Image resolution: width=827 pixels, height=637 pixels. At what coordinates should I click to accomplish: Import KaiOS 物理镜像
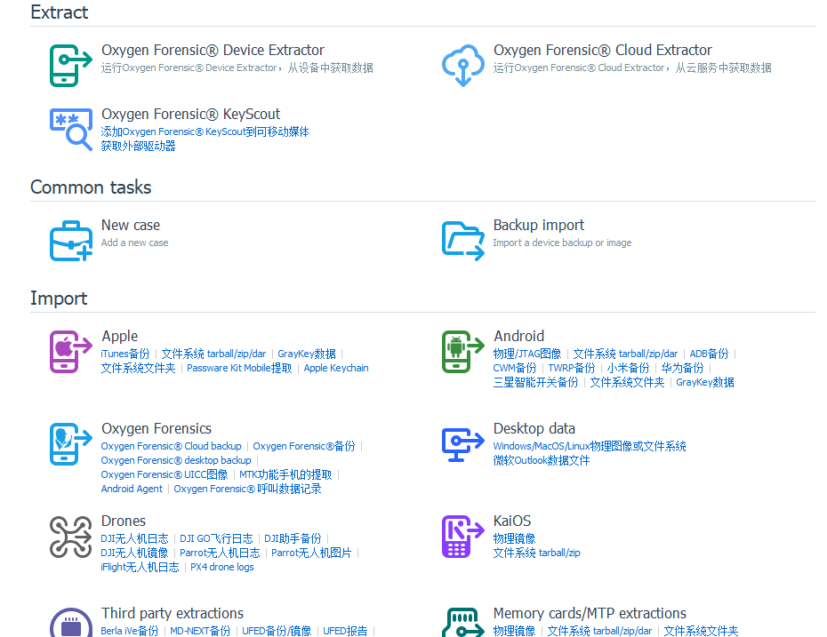514,538
